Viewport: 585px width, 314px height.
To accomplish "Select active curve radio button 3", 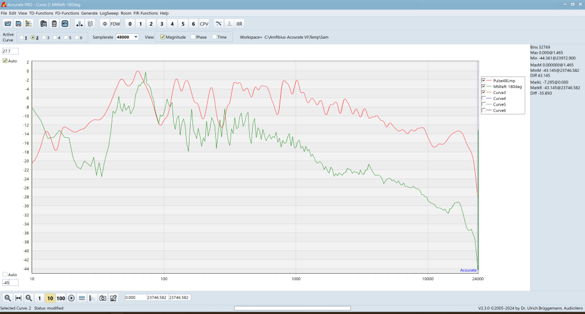I will click(x=44, y=37).
